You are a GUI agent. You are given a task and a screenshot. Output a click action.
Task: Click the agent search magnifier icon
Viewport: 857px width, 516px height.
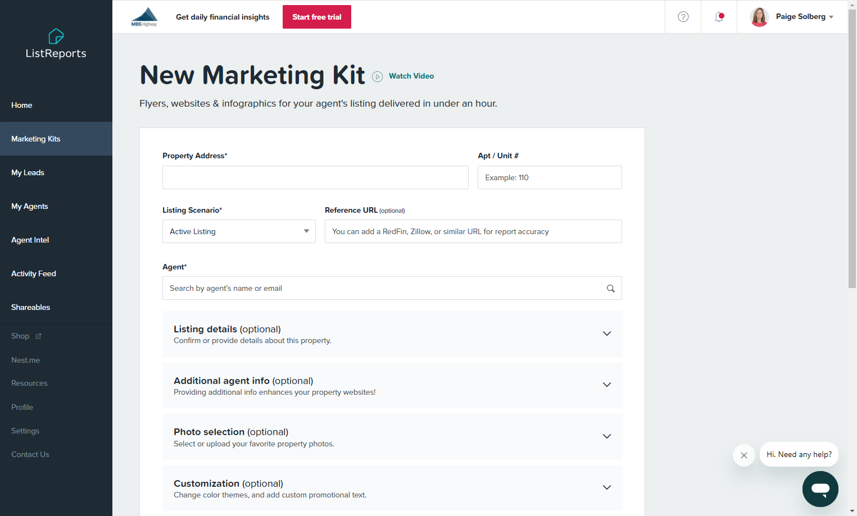(611, 289)
